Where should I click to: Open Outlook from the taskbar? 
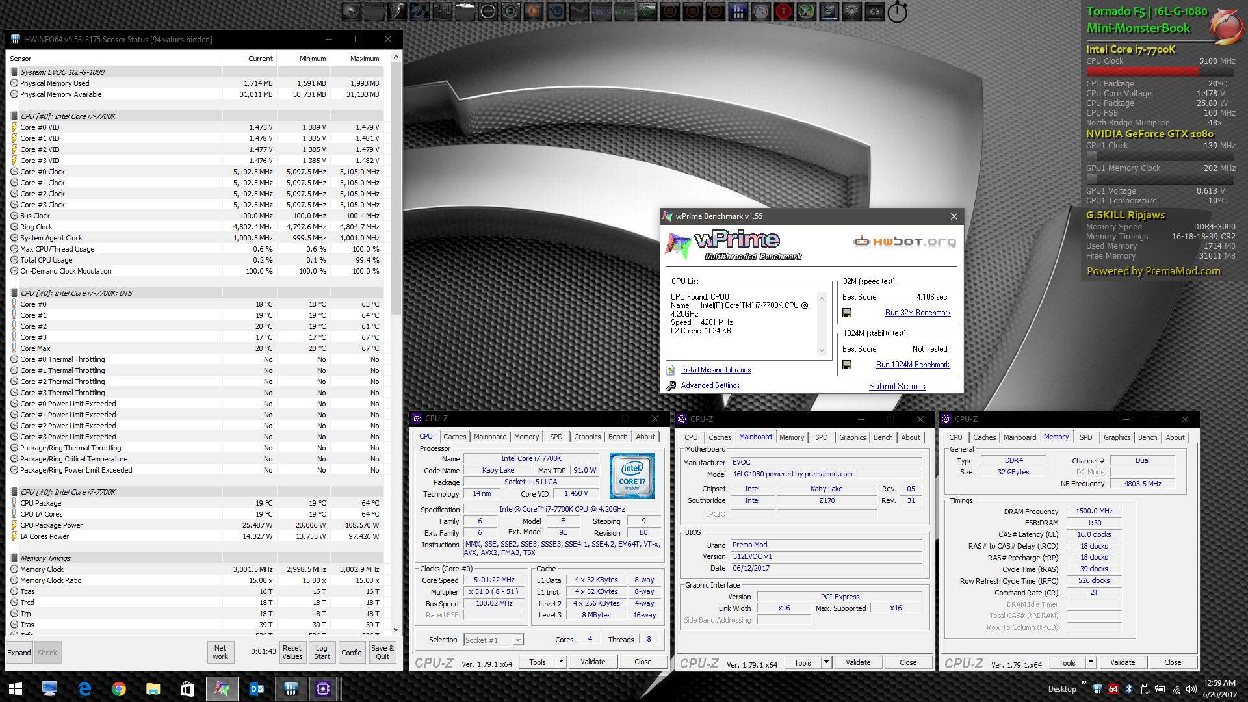[x=256, y=688]
